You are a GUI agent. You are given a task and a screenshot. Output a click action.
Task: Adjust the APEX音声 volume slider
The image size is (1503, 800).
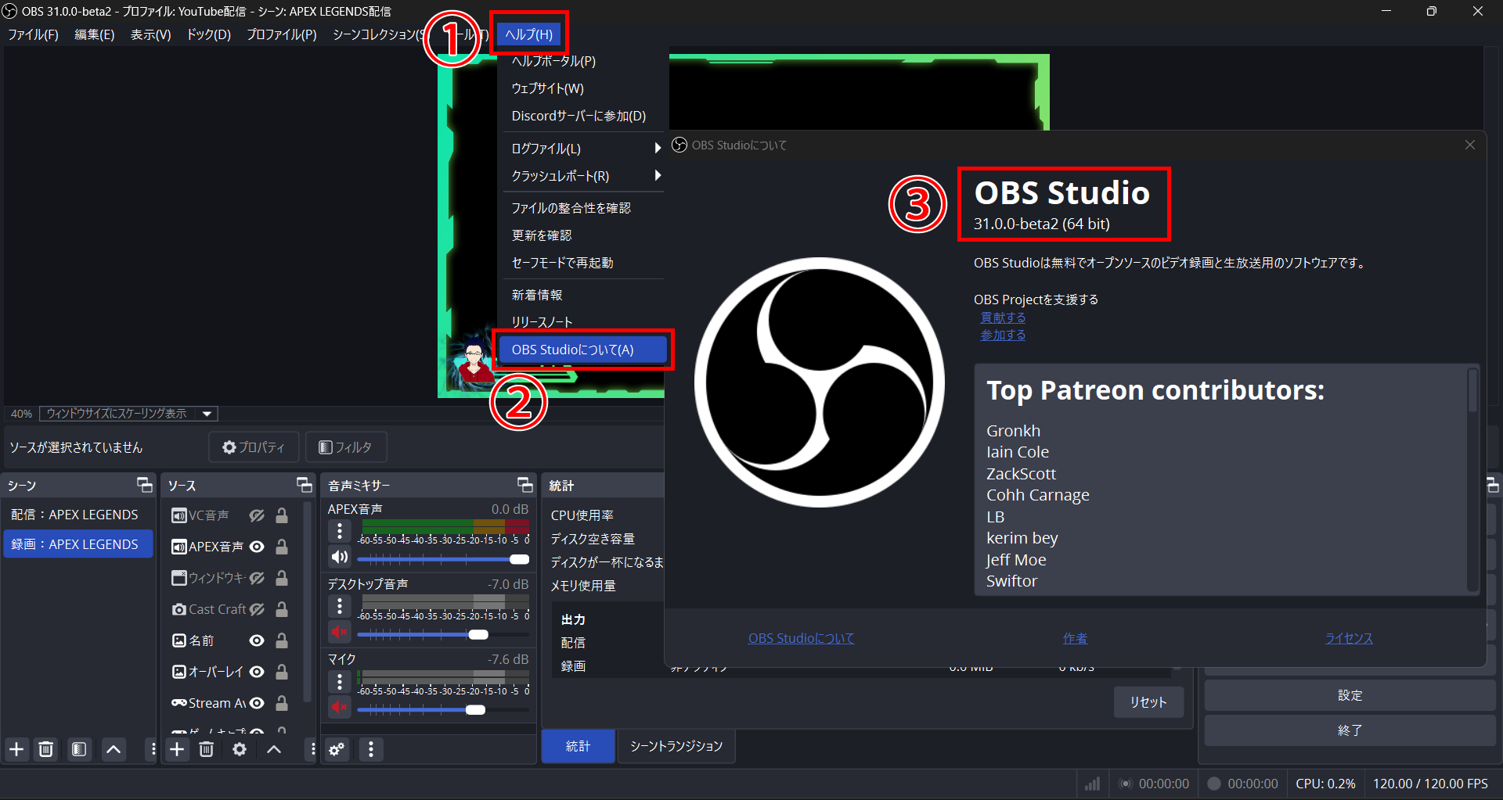[x=443, y=559]
